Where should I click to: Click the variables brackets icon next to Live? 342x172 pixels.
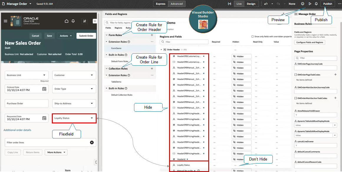pyautogui.click(x=229, y=4)
